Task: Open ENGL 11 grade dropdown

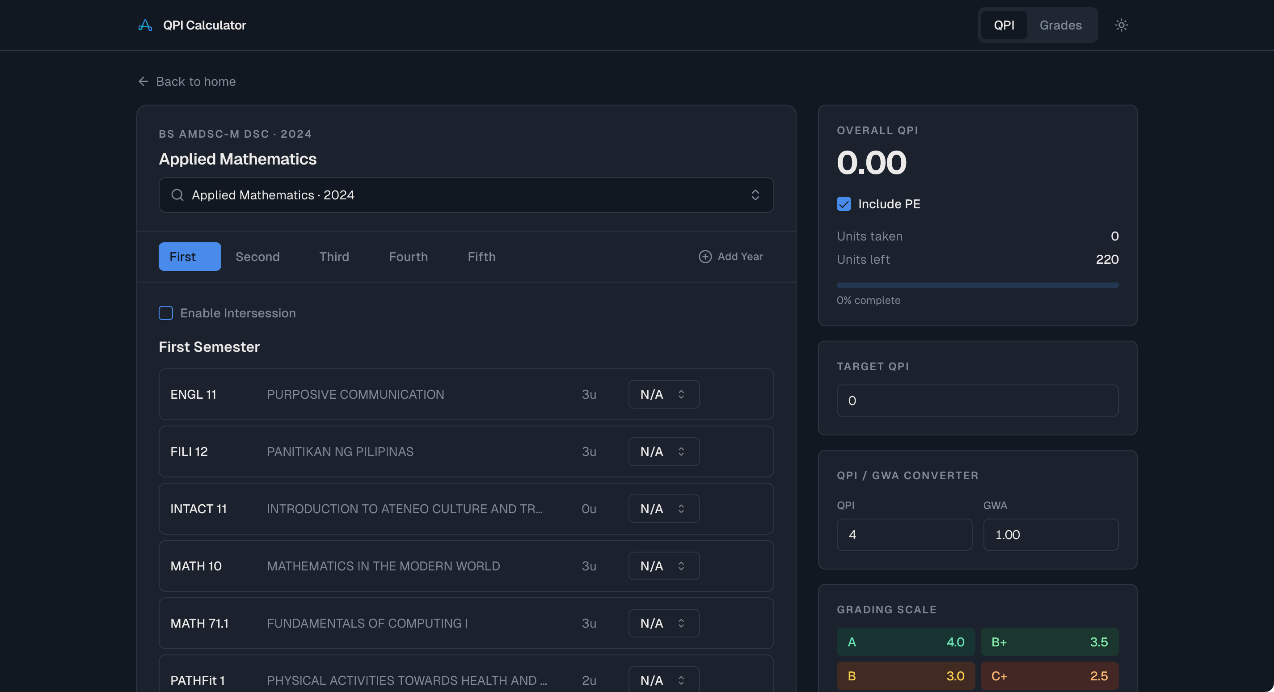Action: 664,394
